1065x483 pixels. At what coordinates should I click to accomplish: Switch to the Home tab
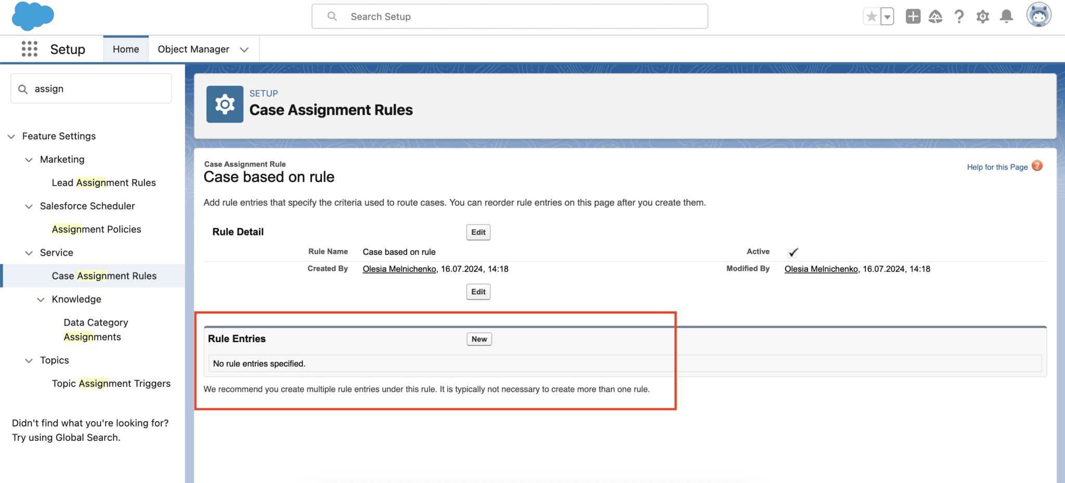pyautogui.click(x=126, y=49)
